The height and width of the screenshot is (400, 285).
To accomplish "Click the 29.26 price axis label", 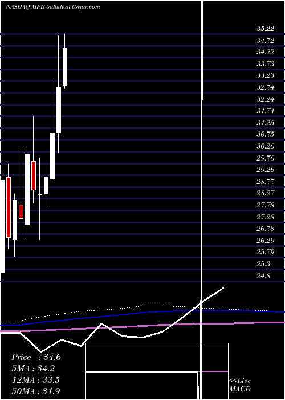I will click(x=265, y=170).
